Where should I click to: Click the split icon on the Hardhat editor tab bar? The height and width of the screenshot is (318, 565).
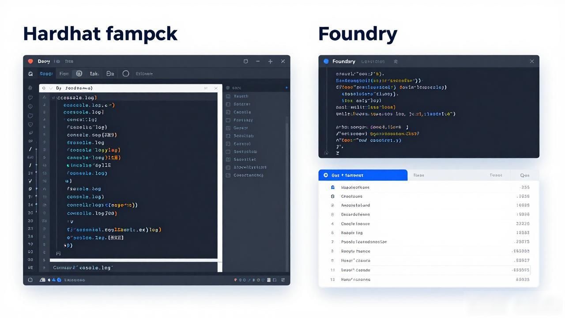tap(206, 88)
